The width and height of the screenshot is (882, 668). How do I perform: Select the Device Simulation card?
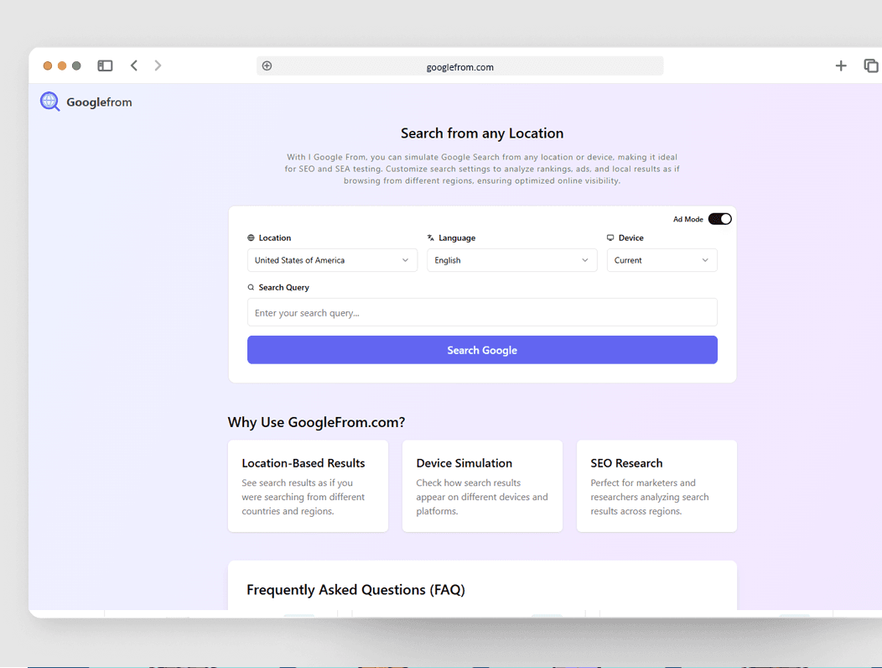coord(482,486)
